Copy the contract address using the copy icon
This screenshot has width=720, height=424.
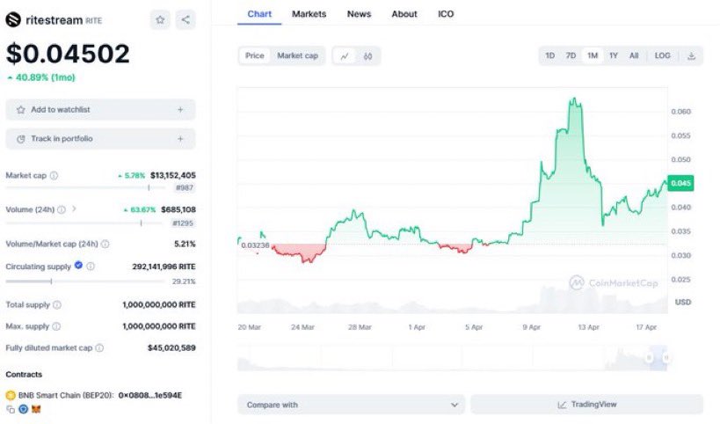11,409
